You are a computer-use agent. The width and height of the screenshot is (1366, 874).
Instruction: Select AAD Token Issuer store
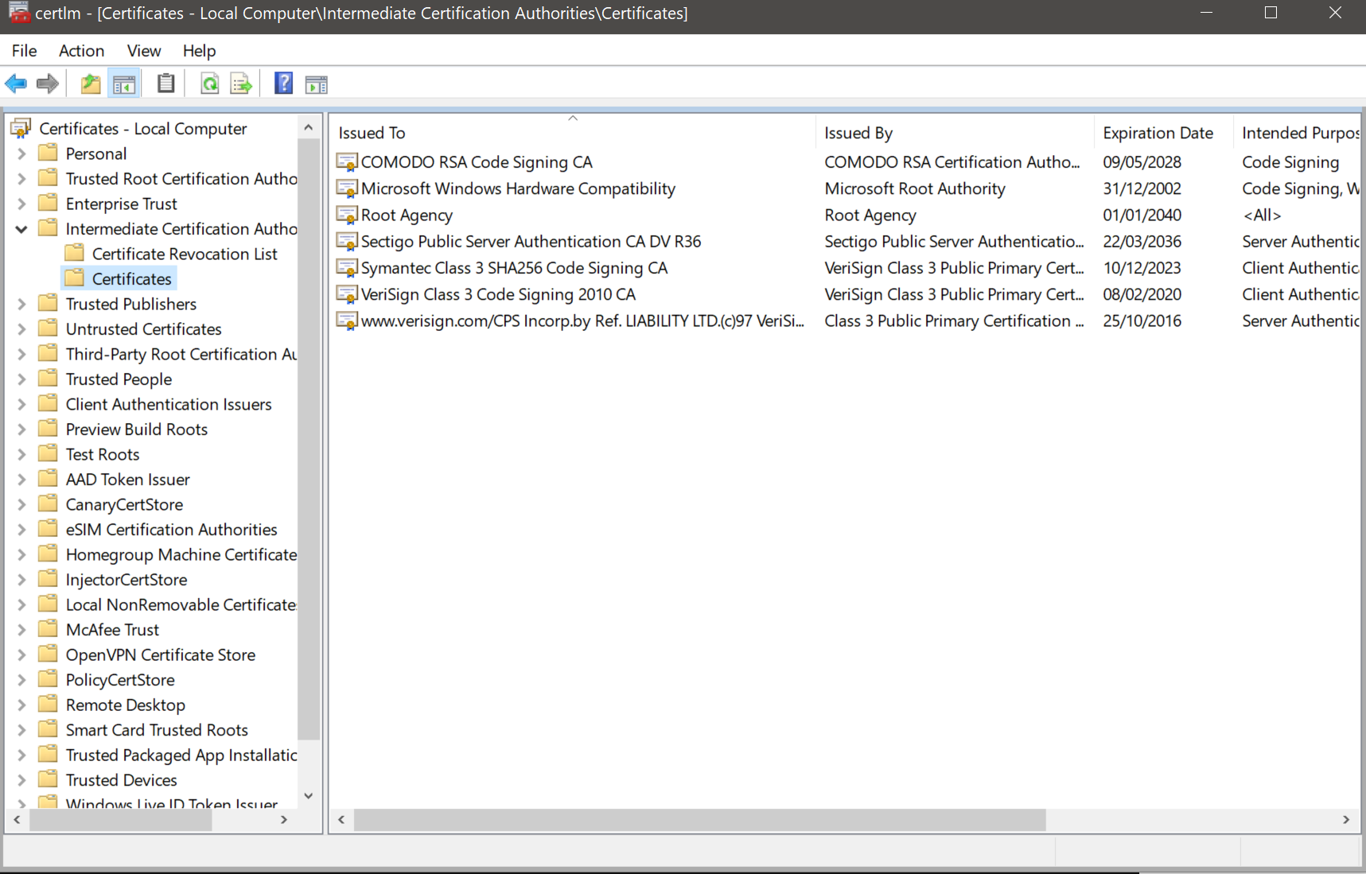[128, 480]
